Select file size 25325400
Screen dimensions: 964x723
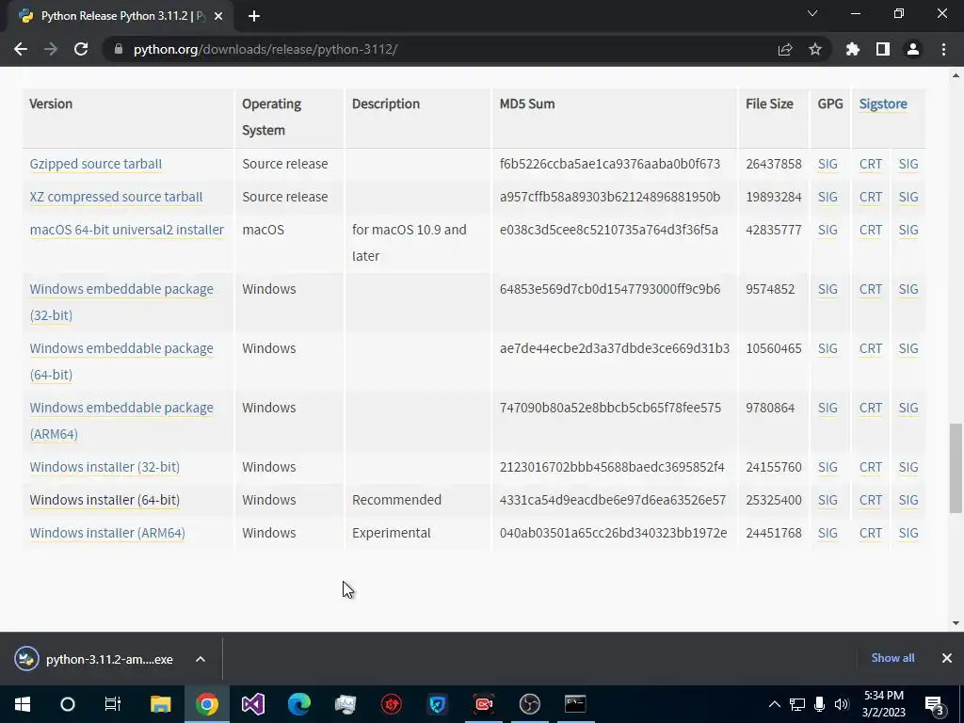click(774, 500)
